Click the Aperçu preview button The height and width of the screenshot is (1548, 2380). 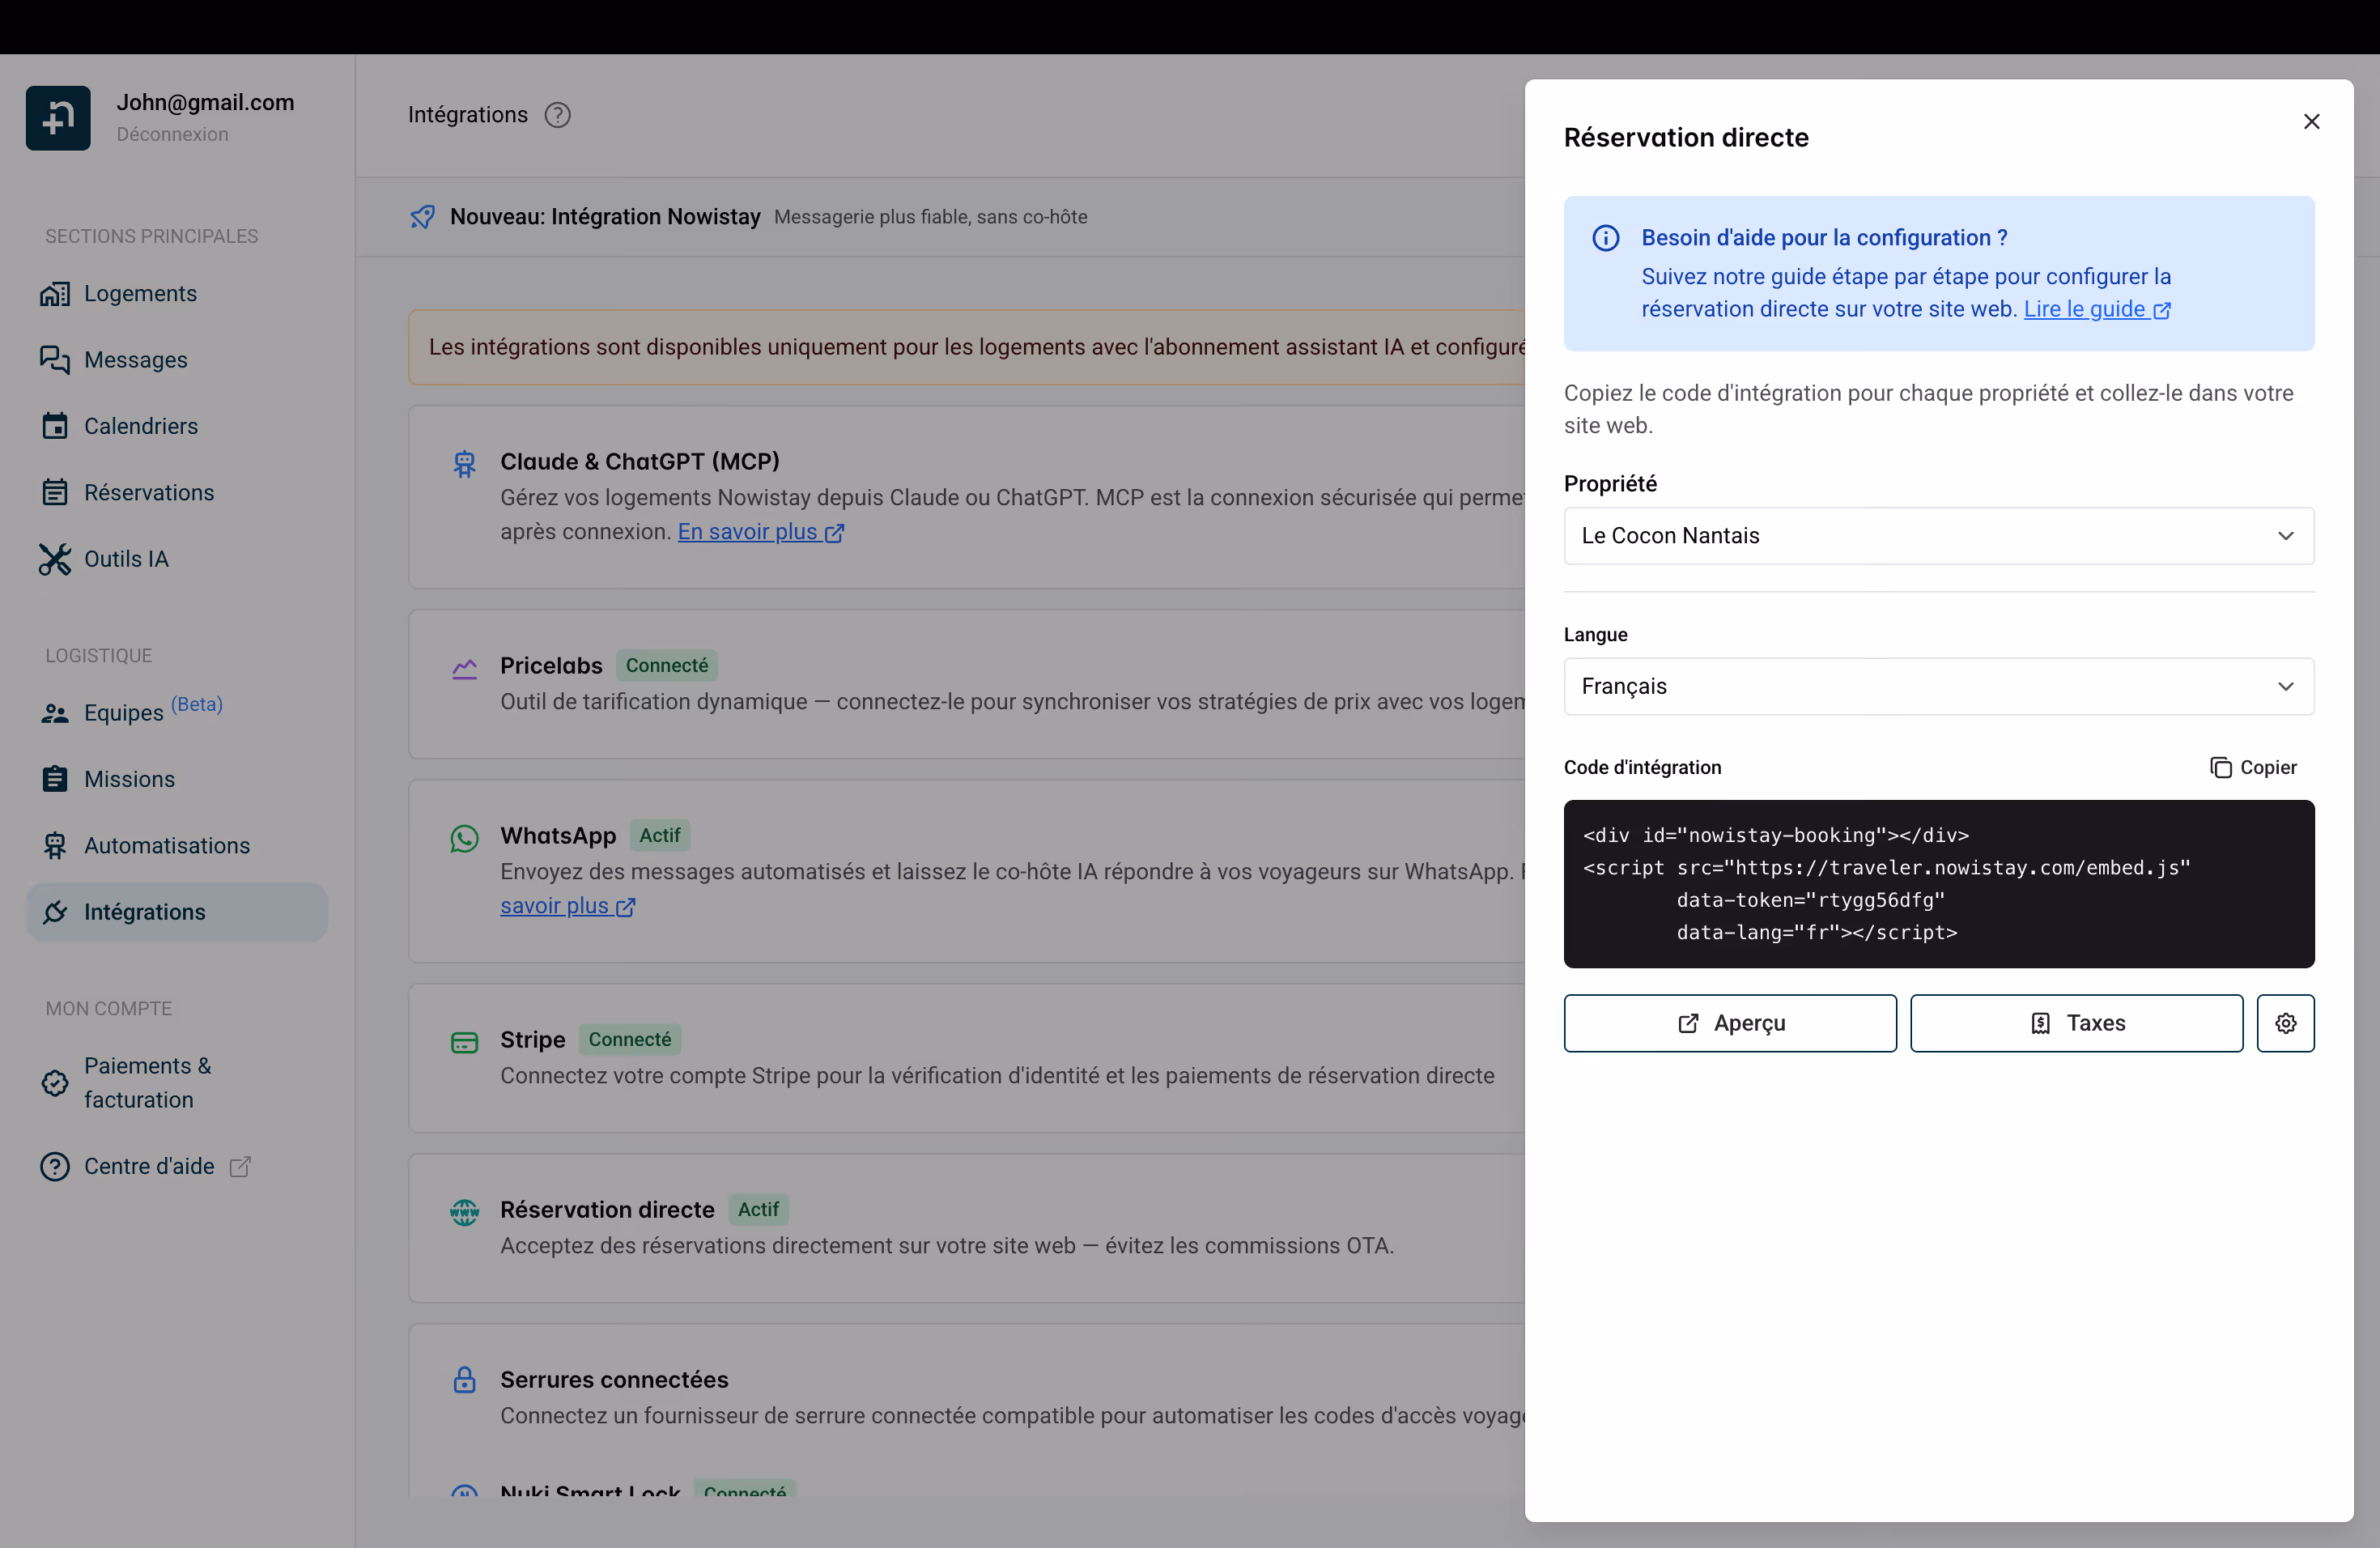1730,1023
